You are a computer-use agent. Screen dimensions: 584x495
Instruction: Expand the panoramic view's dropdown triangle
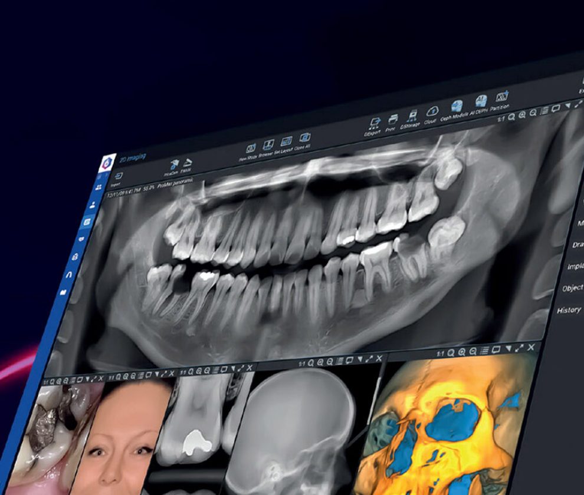(567, 106)
